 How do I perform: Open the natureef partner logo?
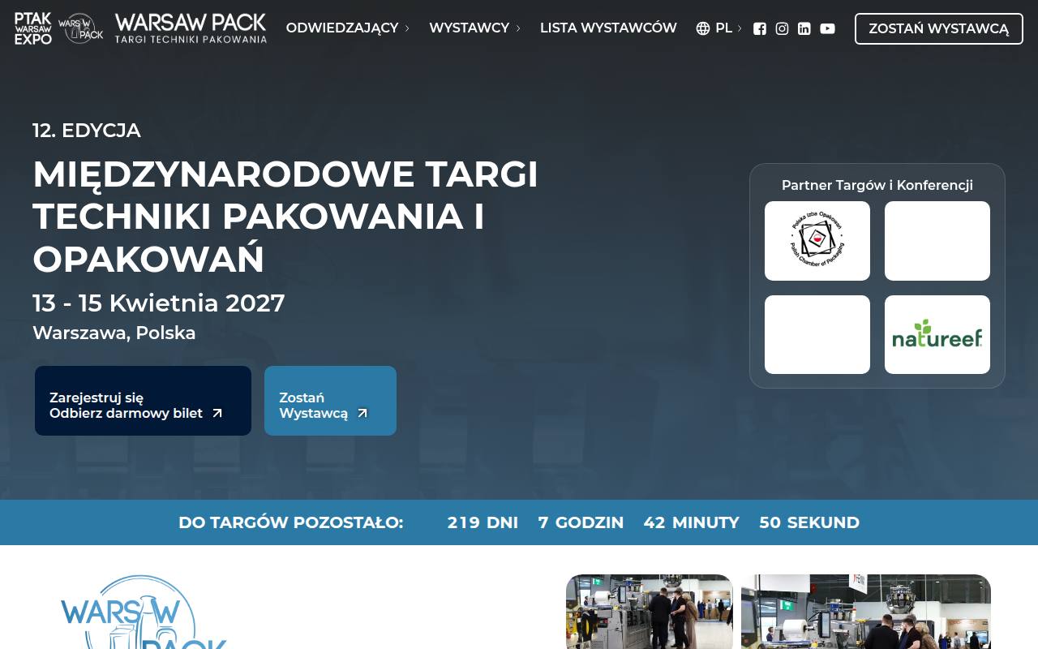937,334
